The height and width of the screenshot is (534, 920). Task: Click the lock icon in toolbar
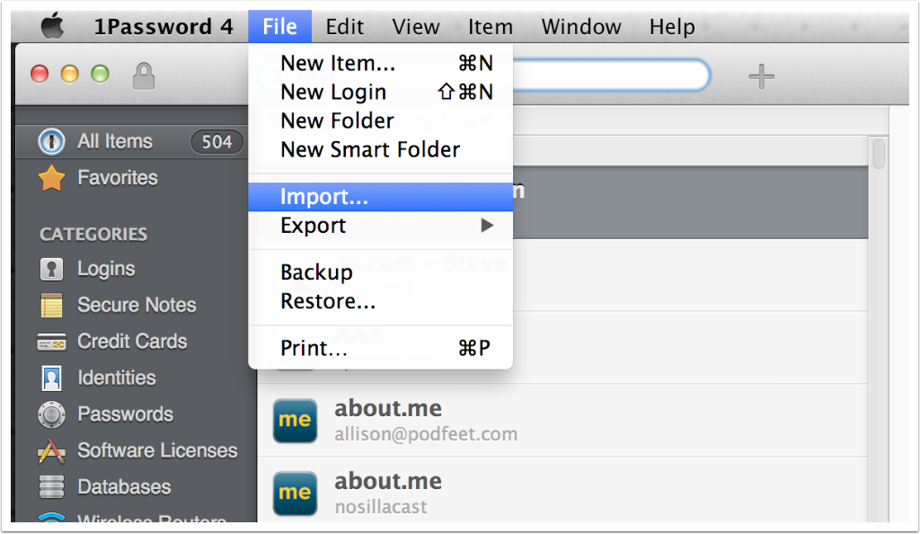(x=143, y=76)
